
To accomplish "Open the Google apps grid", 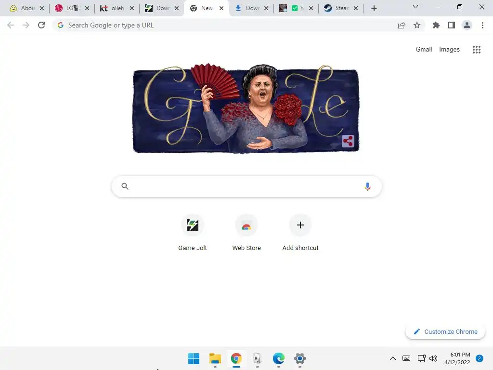I will point(477,50).
